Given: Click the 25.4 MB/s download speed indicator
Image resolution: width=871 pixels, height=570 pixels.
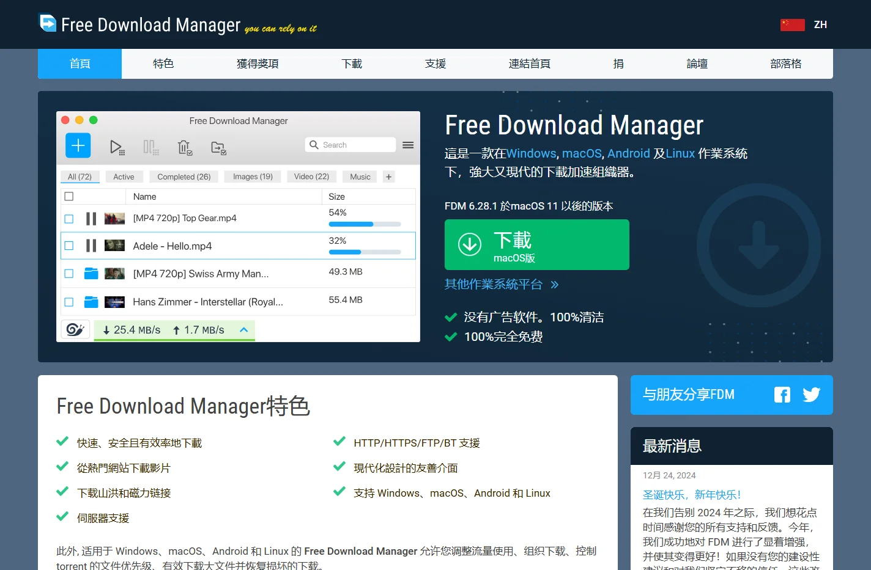Looking at the screenshot, I should (x=132, y=330).
